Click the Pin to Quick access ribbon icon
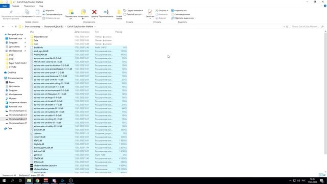327x184 pixels. coord(11,12)
